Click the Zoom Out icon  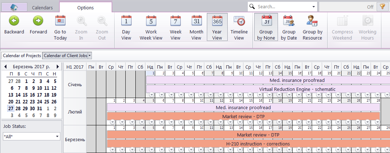point(102,21)
